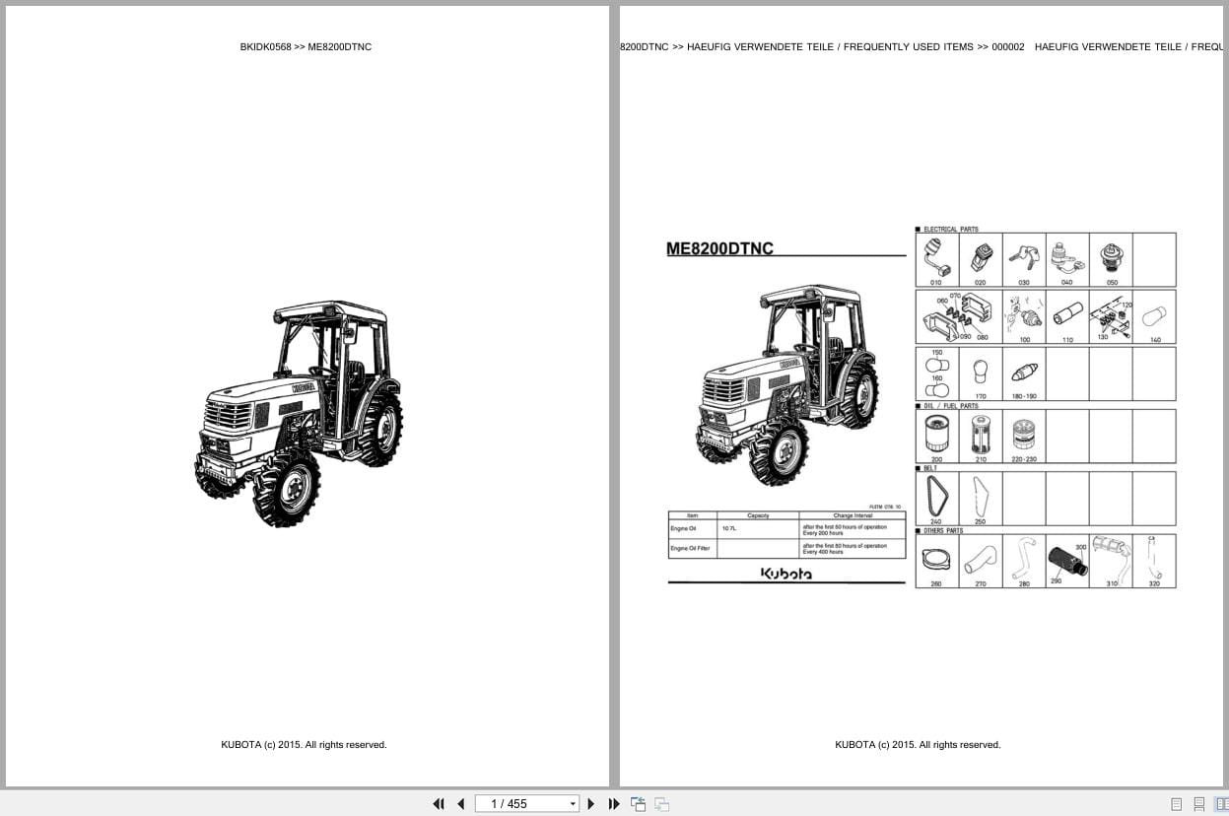Select part 100 in the diagram
Viewport: 1229px width, 816px height.
[x=1024, y=316]
